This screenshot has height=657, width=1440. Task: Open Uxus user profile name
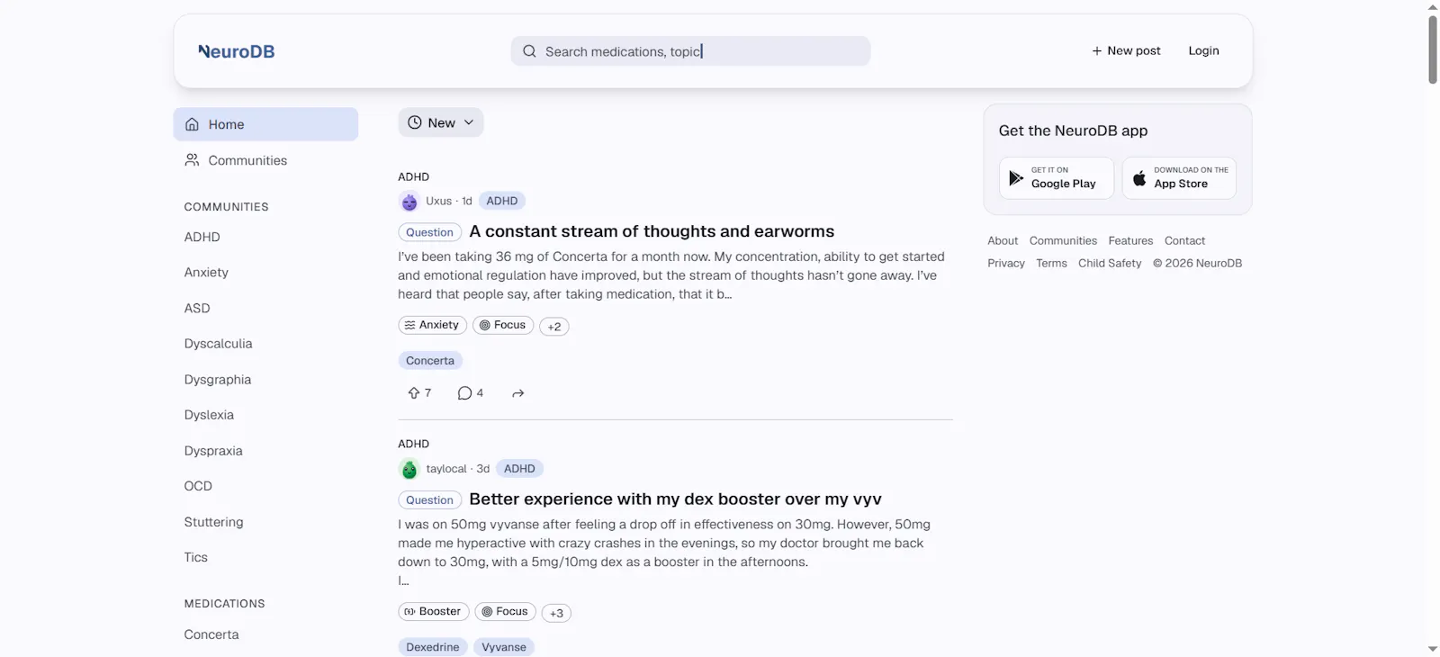[438, 201]
